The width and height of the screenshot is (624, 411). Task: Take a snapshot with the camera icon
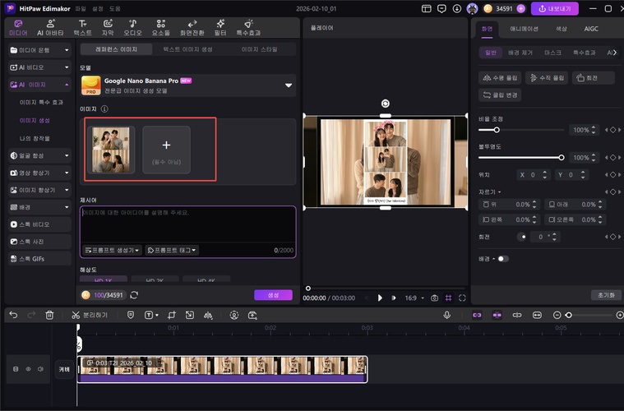434,298
